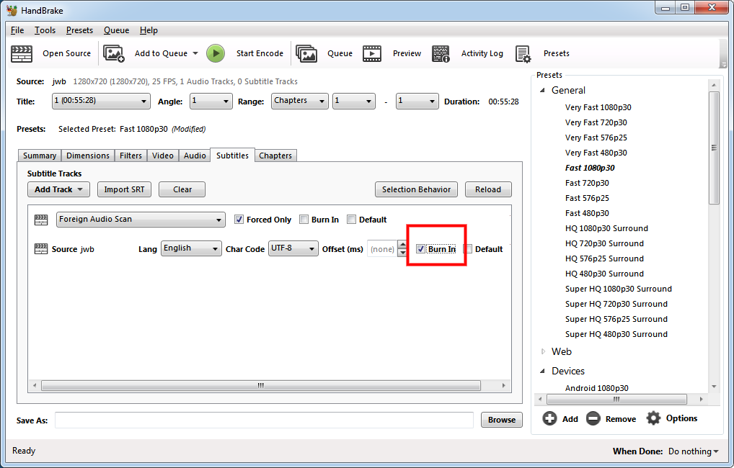
Task: Collapse the Devices presets group
Action: [542, 371]
